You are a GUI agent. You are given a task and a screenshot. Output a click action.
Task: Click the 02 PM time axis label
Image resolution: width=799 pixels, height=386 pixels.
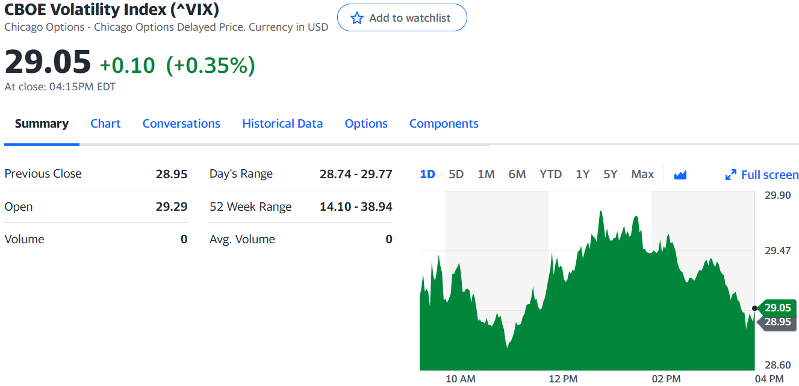click(x=666, y=379)
